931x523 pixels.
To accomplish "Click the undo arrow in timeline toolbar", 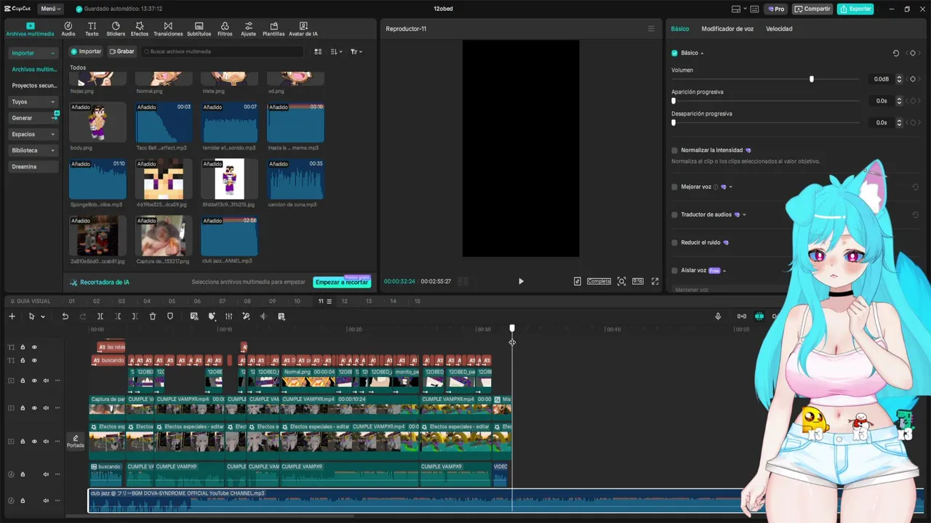I will [65, 317].
